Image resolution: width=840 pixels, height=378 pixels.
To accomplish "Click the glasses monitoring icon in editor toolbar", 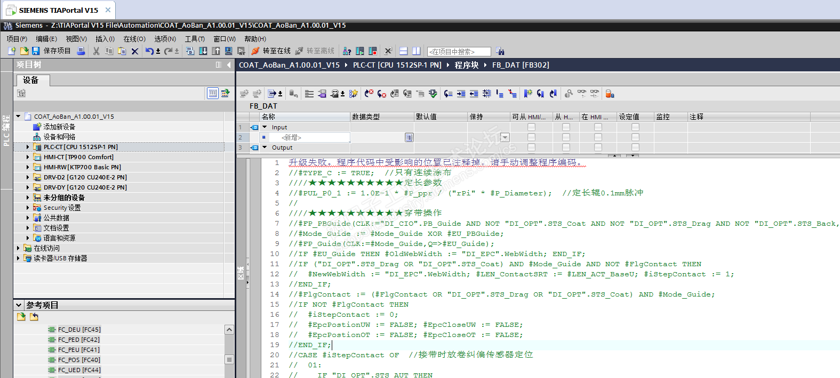I will 581,94.
